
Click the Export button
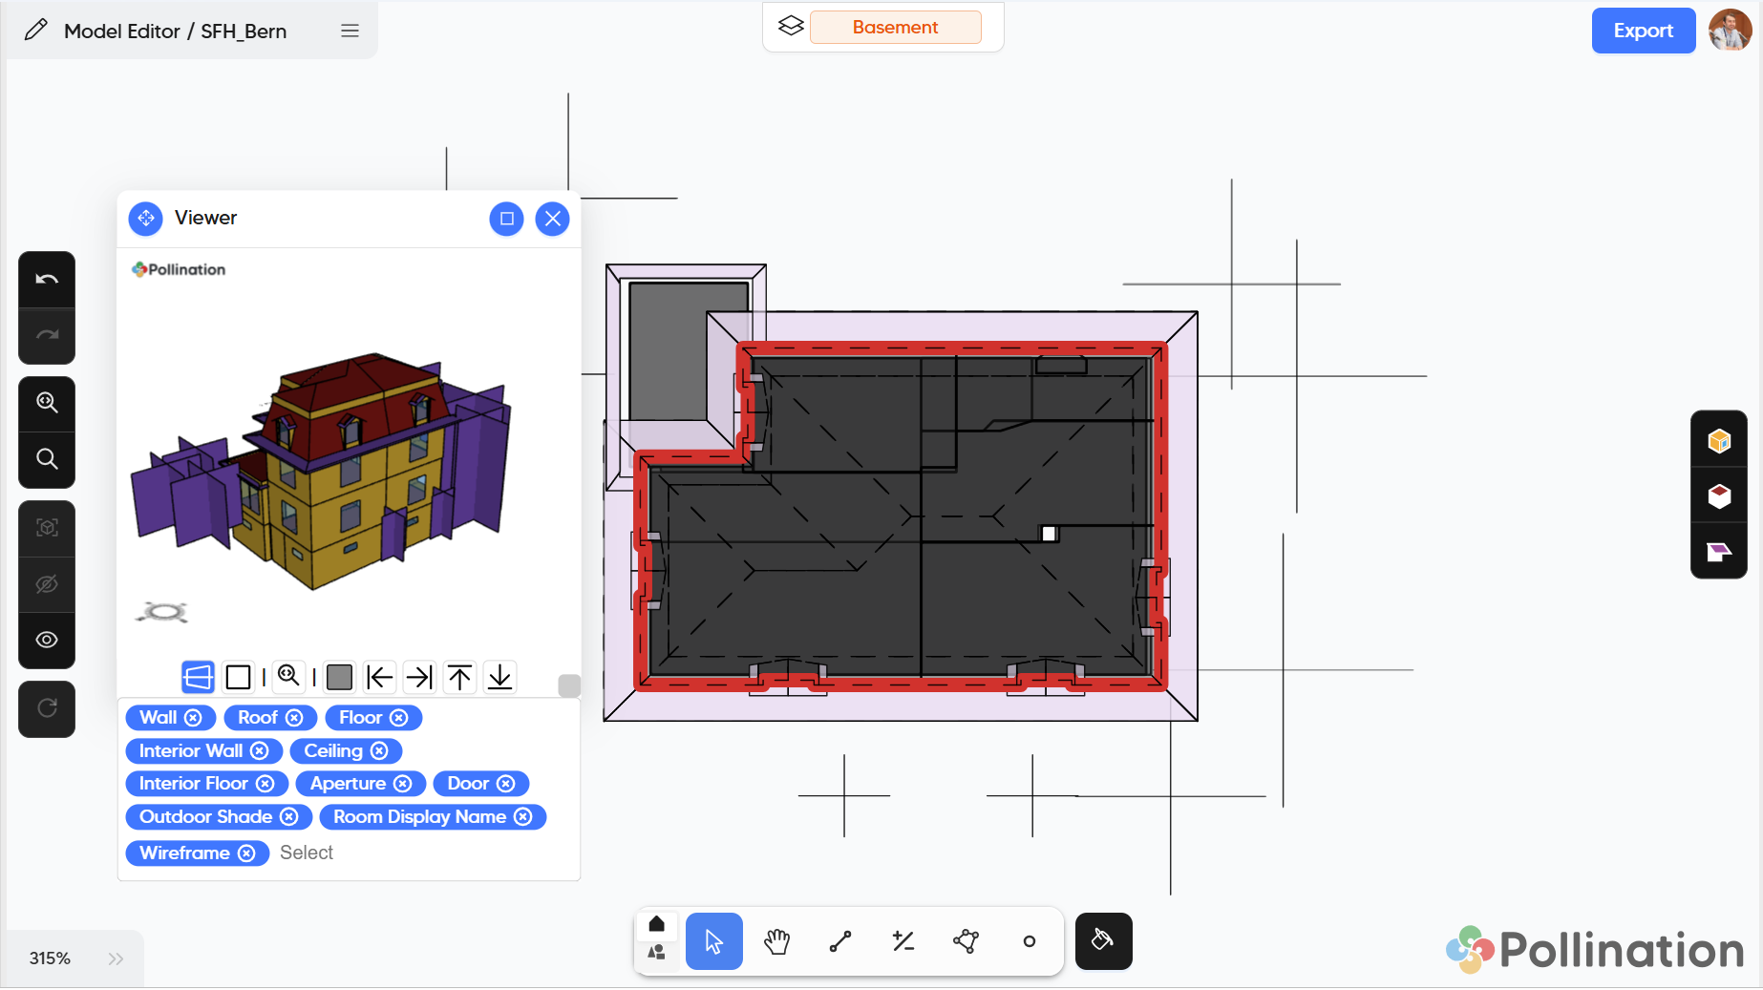coord(1643,31)
